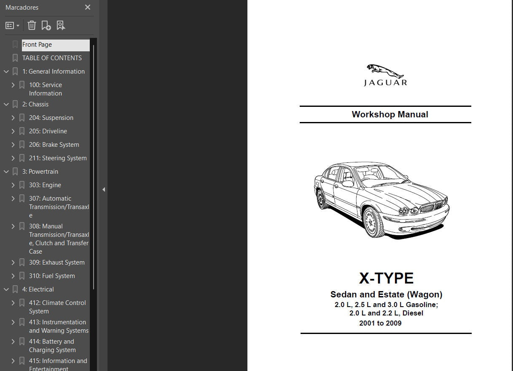Collapse the 4: Electrical section
The width and height of the screenshot is (513, 371).
coord(6,289)
